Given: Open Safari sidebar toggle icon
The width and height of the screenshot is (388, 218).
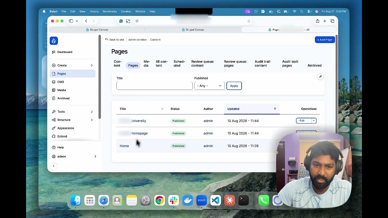Looking at the screenshot, I should point(71,21).
